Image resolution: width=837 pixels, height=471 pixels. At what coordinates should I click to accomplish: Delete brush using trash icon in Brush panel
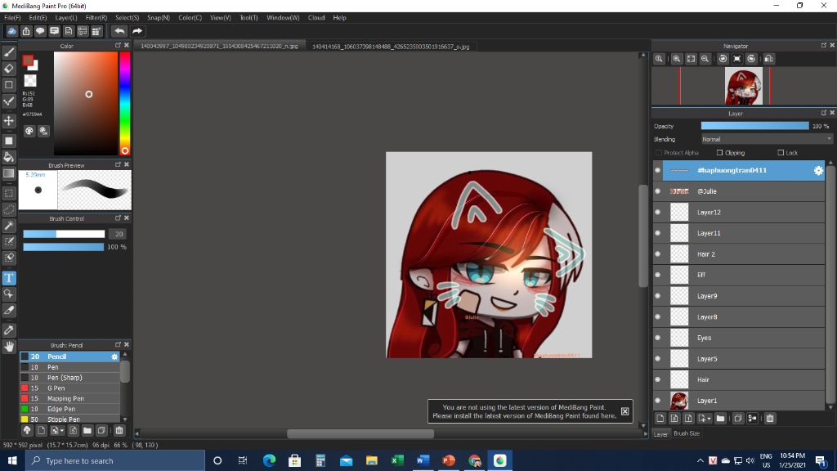tap(119, 430)
